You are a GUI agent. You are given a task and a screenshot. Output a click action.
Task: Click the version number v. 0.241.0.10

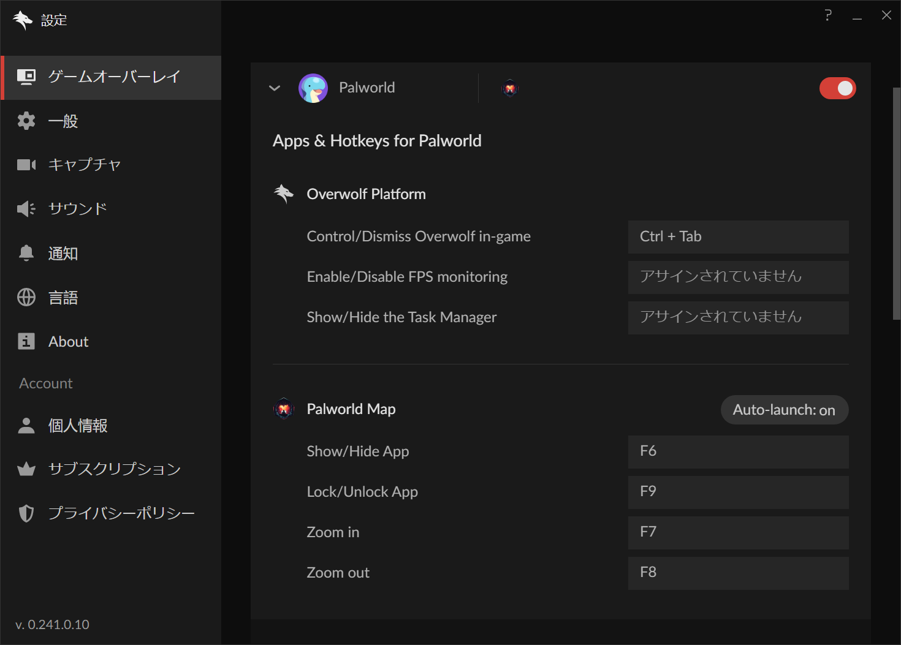pyautogui.click(x=52, y=625)
